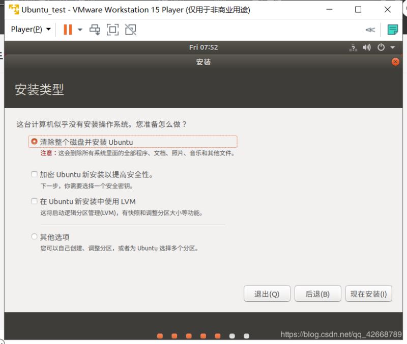This screenshot has width=407, height=344.
Task: Send Ctrl+Alt+Del to the virtual machine
Action: (x=95, y=30)
